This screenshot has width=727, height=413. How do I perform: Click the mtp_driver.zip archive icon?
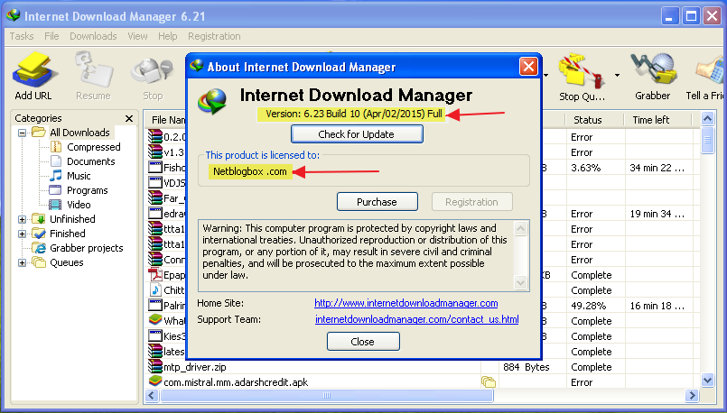pos(154,367)
